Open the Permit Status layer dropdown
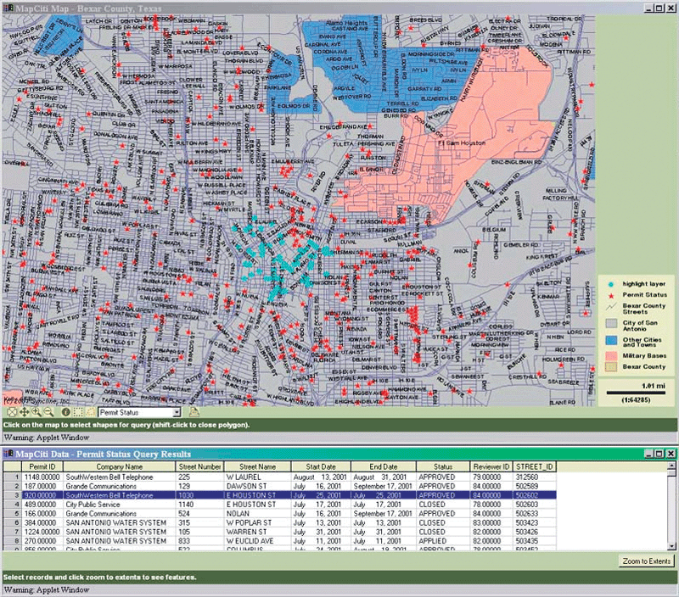 pyautogui.click(x=177, y=413)
